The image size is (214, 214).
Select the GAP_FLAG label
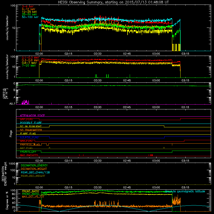click(26, 119)
